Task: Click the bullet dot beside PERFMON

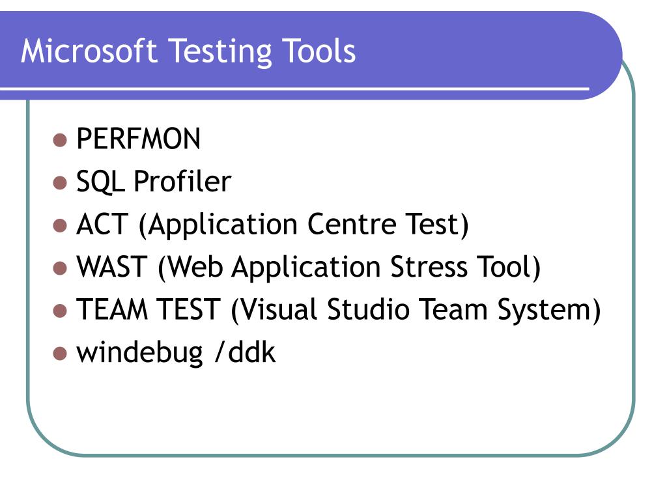Action: (60, 140)
